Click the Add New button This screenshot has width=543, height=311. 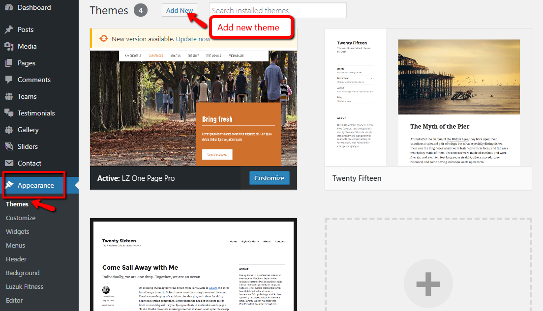click(180, 10)
